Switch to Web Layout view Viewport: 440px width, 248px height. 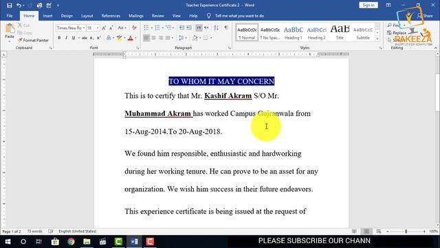[x=379, y=231]
